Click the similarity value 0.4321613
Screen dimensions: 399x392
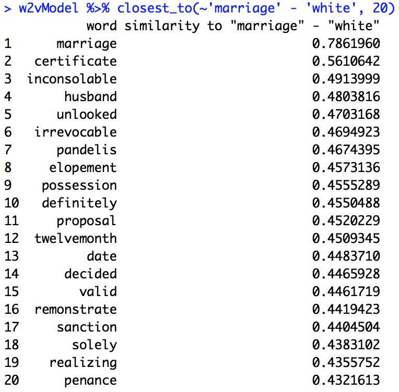346,381
